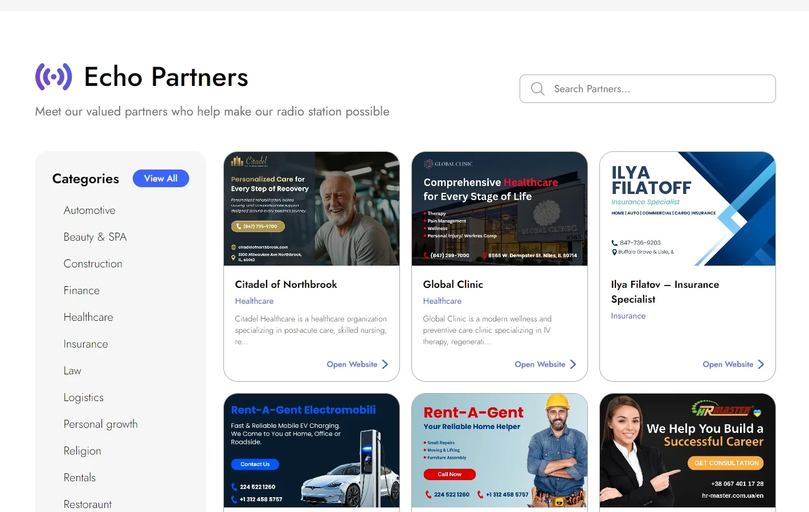Click Healthcare tag under Global Clinic

(x=442, y=301)
